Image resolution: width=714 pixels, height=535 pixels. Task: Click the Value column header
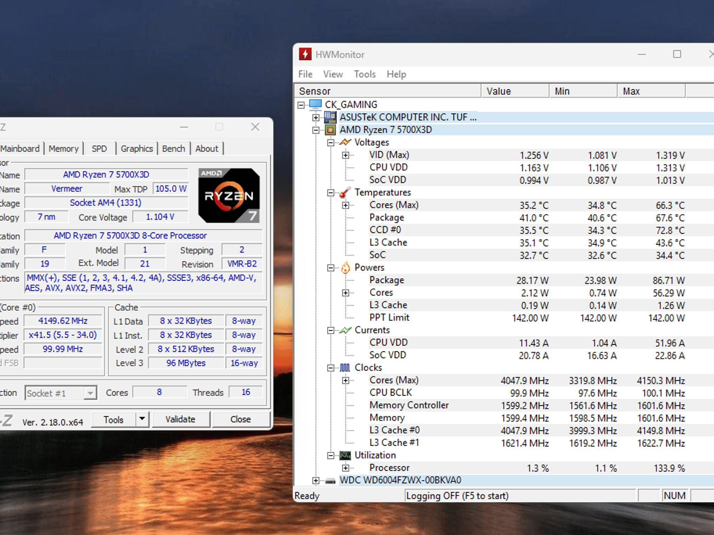coord(515,91)
